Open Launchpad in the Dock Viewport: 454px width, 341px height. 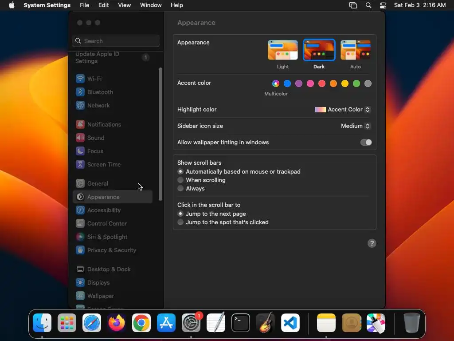point(67,323)
